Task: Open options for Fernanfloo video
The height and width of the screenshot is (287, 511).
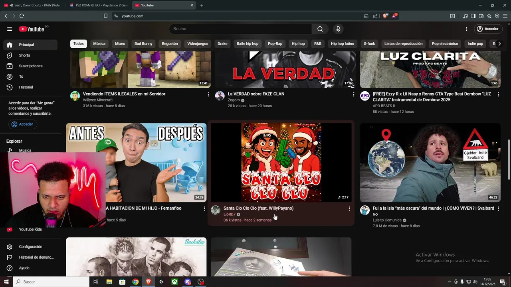Action: point(204,208)
